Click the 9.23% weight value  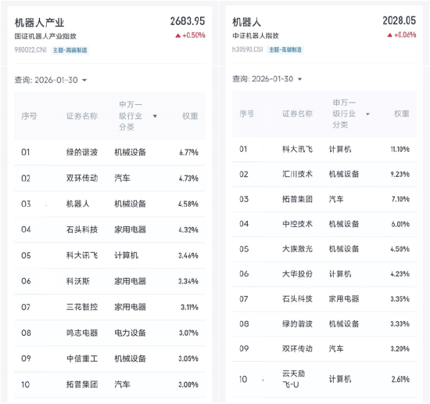(x=400, y=174)
